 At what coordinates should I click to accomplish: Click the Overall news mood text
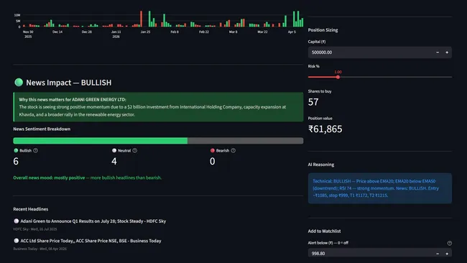[x=87, y=177]
